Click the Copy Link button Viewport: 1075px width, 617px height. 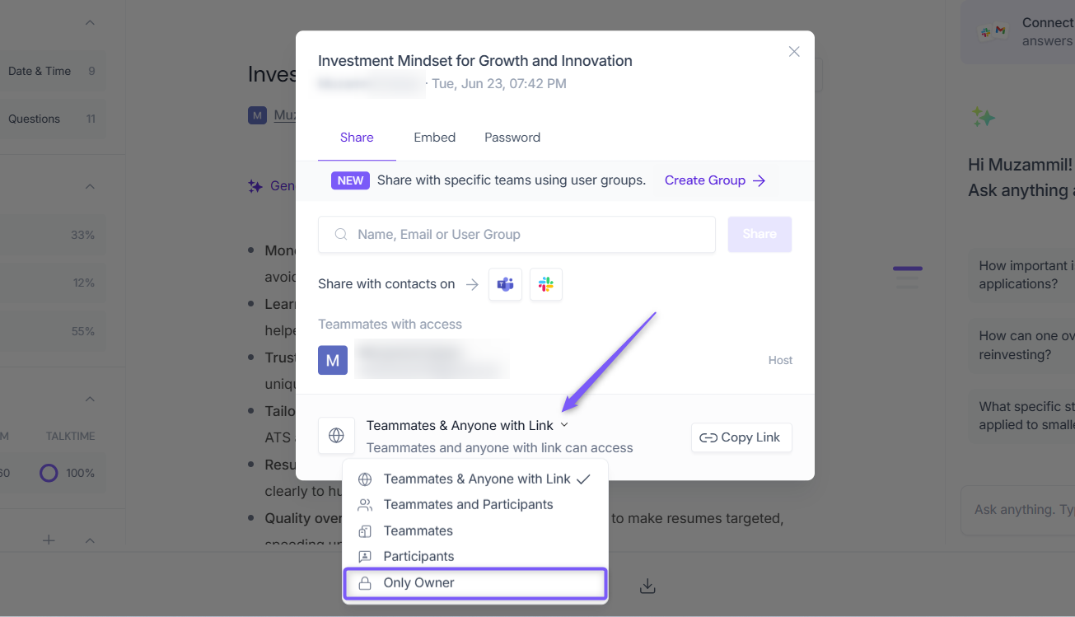coord(741,437)
